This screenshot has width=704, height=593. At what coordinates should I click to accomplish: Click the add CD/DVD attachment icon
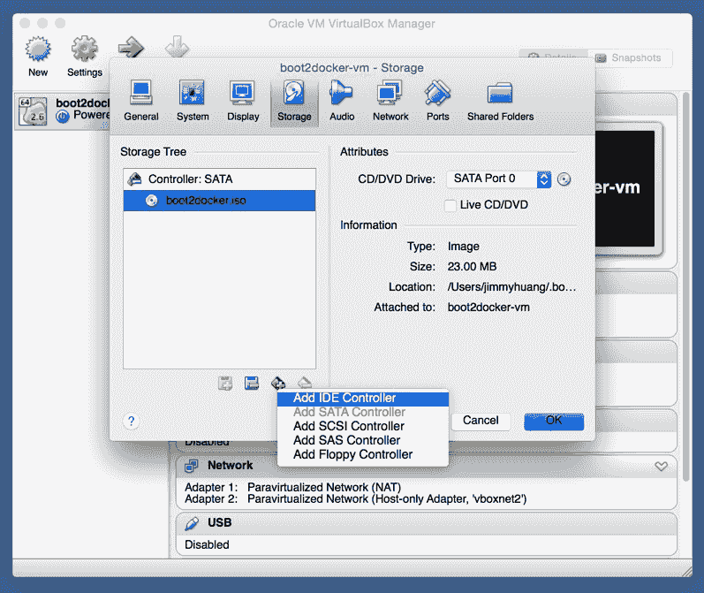(x=225, y=384)
